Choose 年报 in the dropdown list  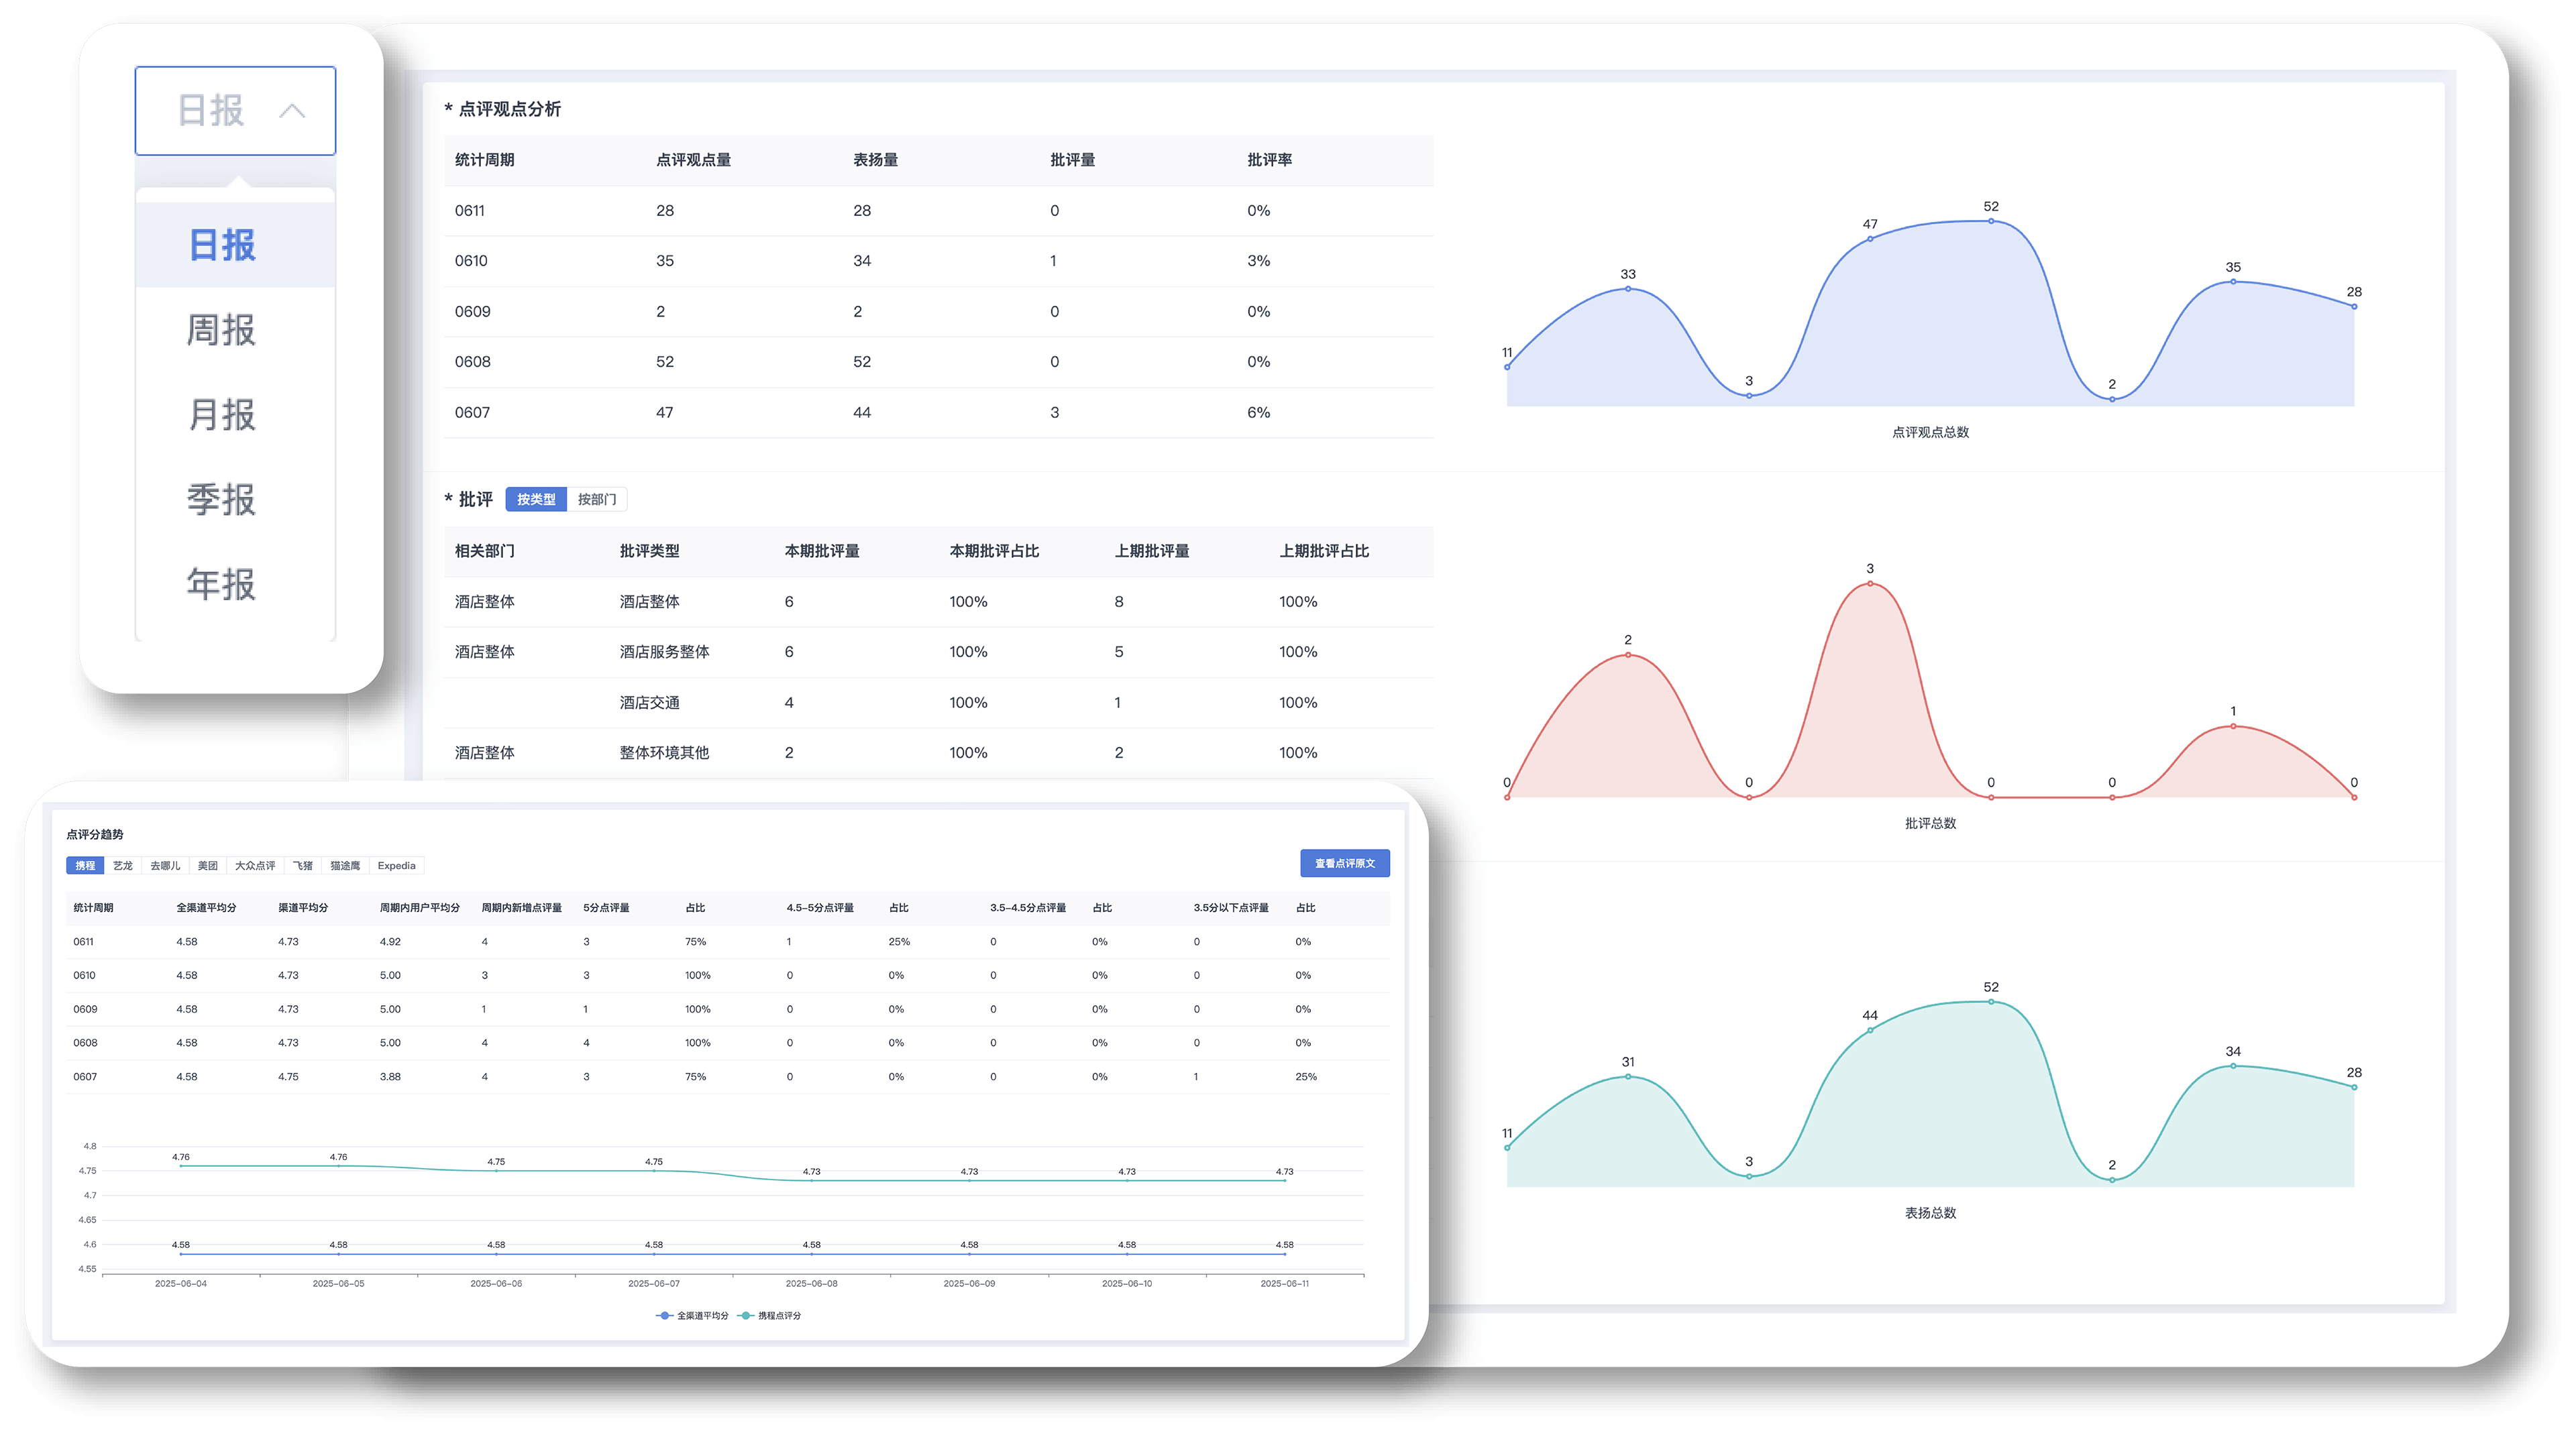coord(222,585)
